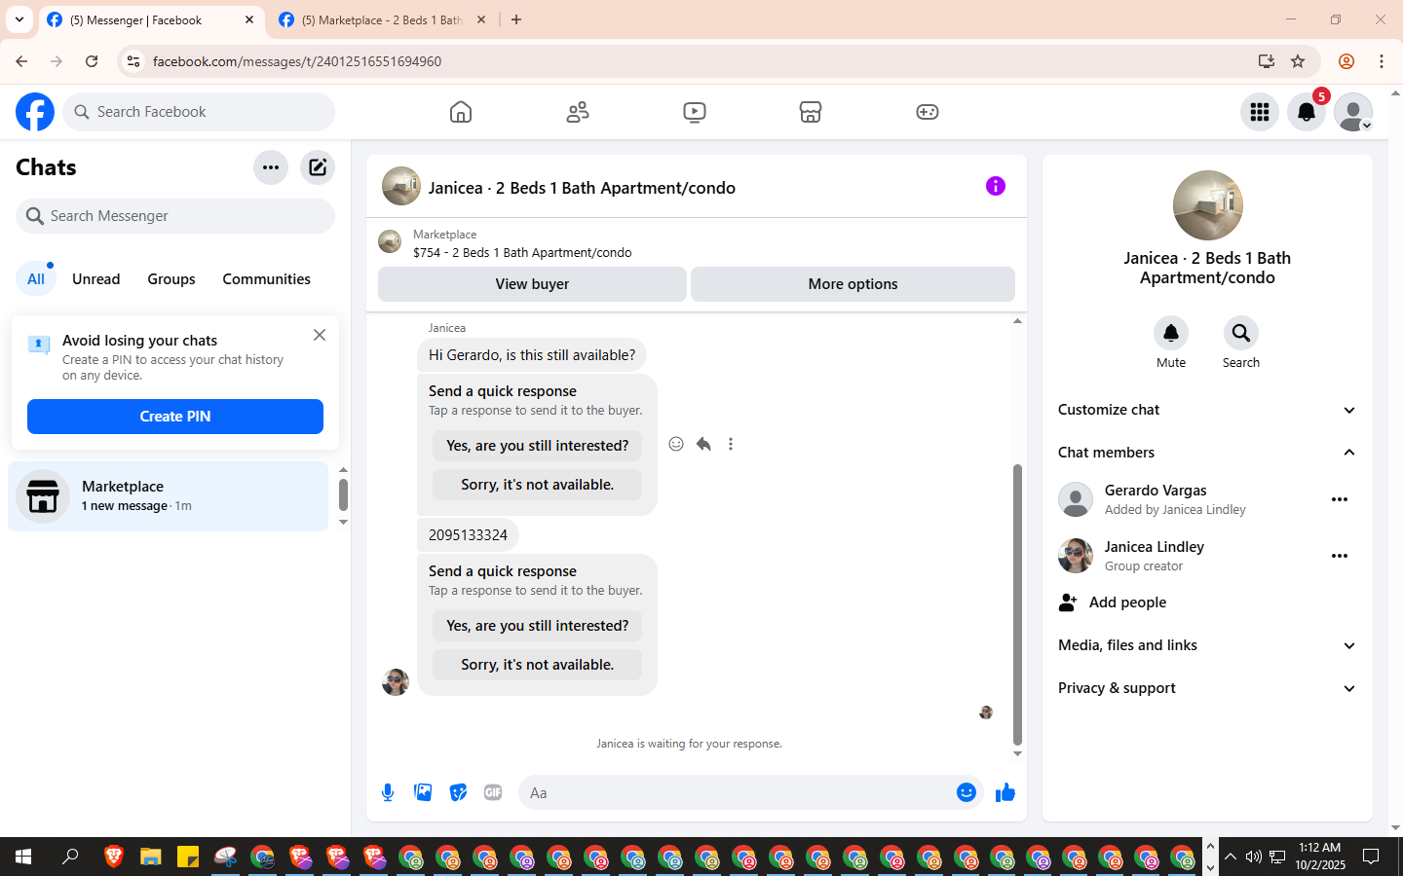The image size is (1403, 876).
Task: Reload the page
Action: tap(92, 61)
